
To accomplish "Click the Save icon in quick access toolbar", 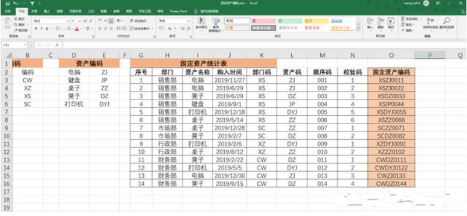I will coord(8,3).
